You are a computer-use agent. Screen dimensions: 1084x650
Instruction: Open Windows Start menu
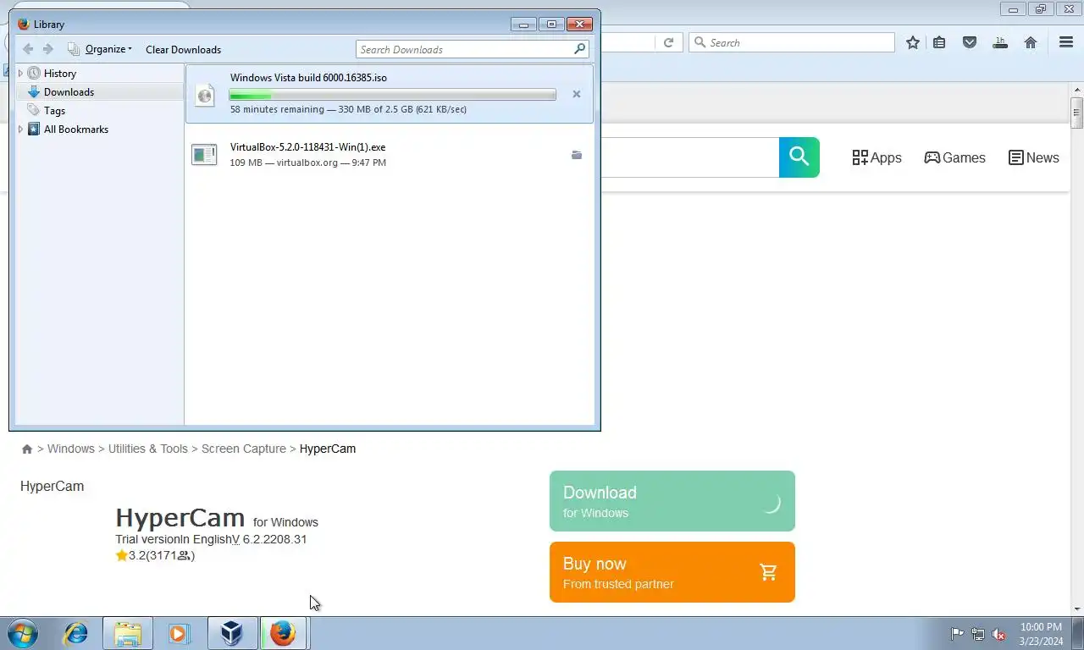(22, 633)
